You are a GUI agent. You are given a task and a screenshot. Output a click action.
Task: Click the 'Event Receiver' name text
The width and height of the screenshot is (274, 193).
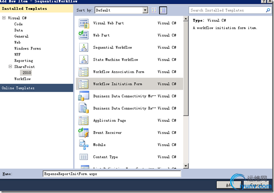(x=107, y=133)
